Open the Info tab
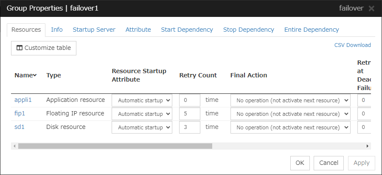 point(57,30)
